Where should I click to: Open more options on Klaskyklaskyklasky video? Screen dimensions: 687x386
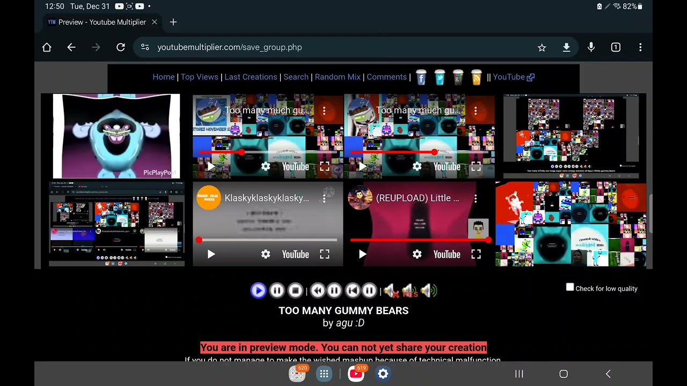(324, 198)
